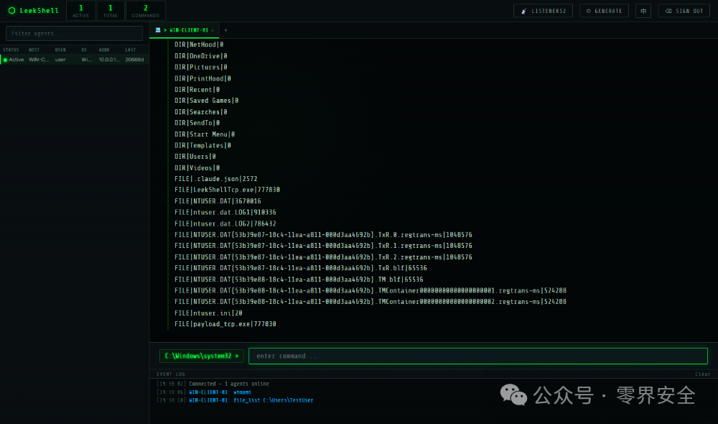
Task: Sort agents by STATUS column header
Action: (x=11, y=50)
